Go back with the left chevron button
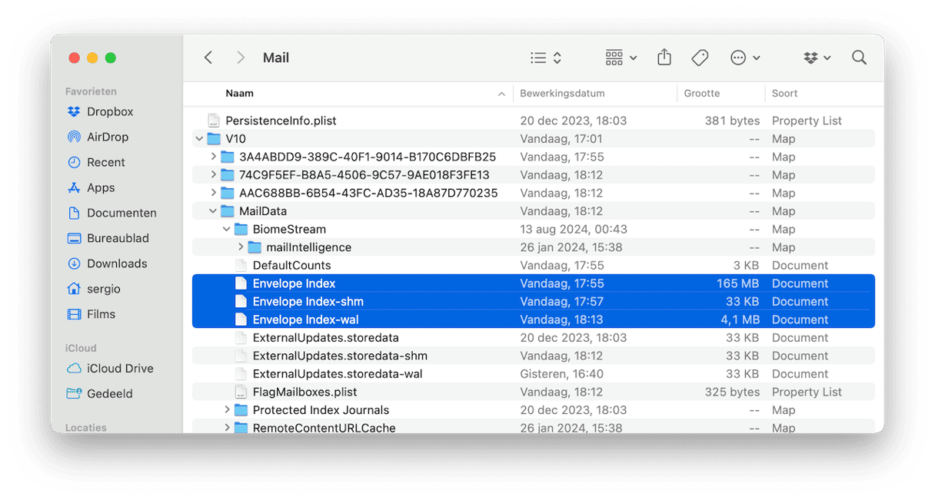Screen dimensions: 935x500 tap(208, 58)
